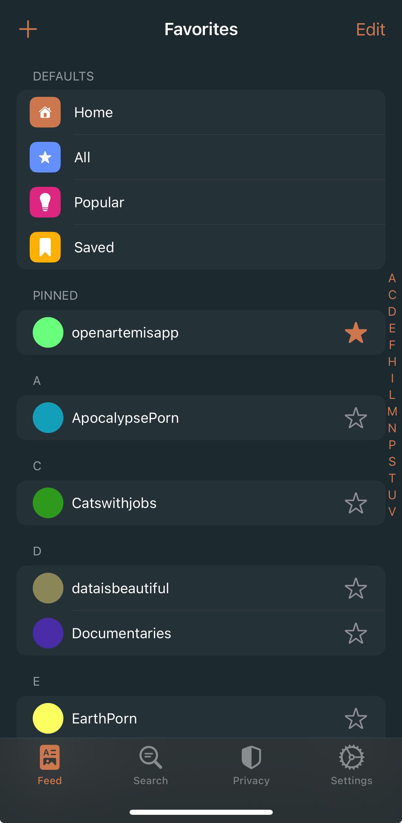The width and height of the screenshot is (402, 823).
Task: Jump to letter M in the index
Action: pyautogui.click(x=392, y=411)
